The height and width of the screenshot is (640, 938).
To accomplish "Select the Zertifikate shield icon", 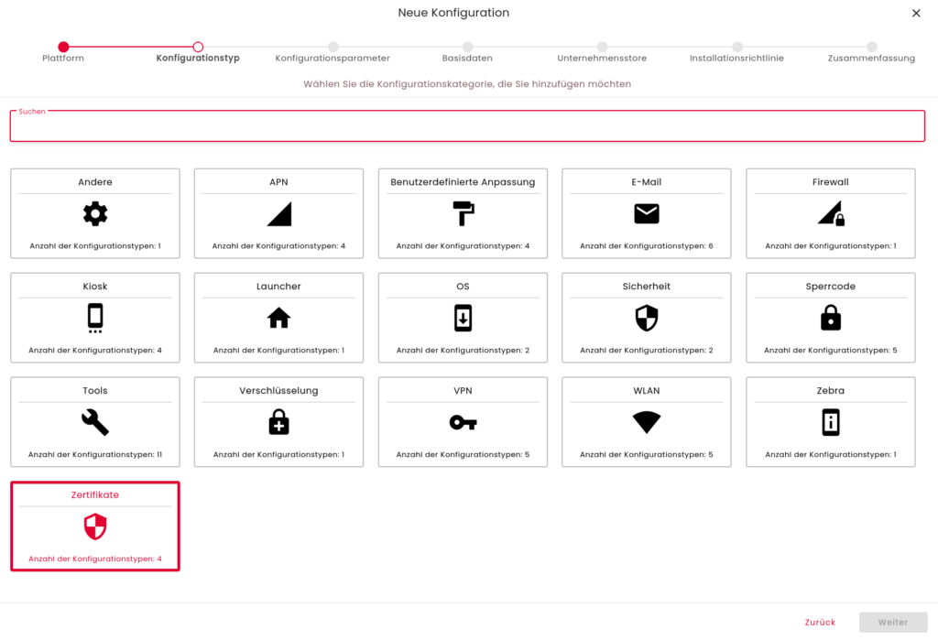I will point(94,526).
